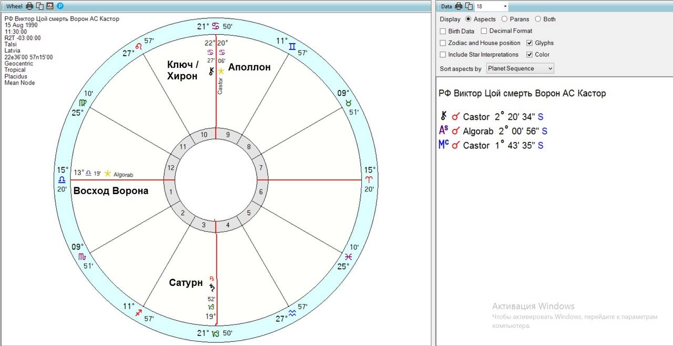
Task: Select house 9 segment in the inner ring
Action: tap(228, 135)
